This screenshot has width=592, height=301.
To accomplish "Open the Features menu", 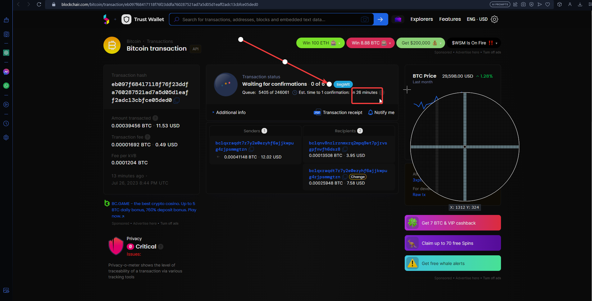I will point(450,19).
